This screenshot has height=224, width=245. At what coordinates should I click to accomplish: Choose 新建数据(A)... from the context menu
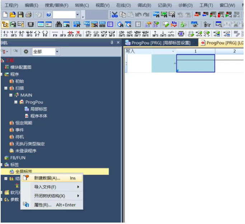[x=47, y=178]
